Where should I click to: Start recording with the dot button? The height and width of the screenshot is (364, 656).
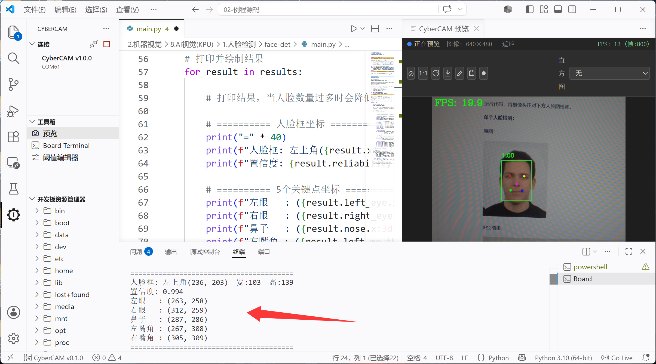[484, 73]
